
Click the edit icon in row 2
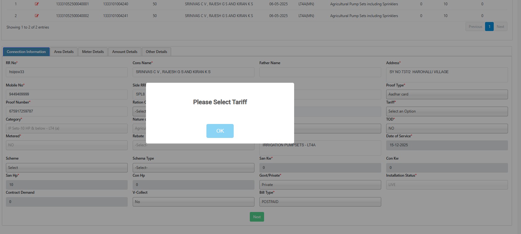click(x=37, y=16)
